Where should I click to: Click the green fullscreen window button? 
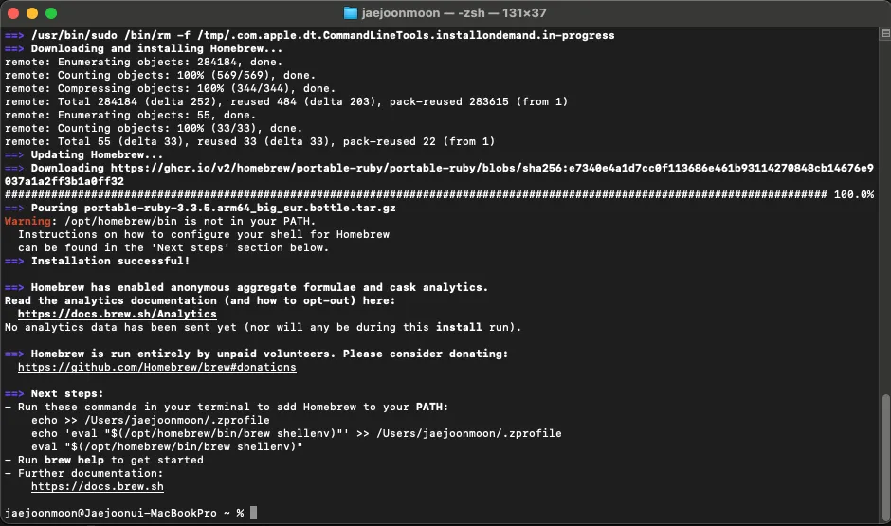click(51, 13)
